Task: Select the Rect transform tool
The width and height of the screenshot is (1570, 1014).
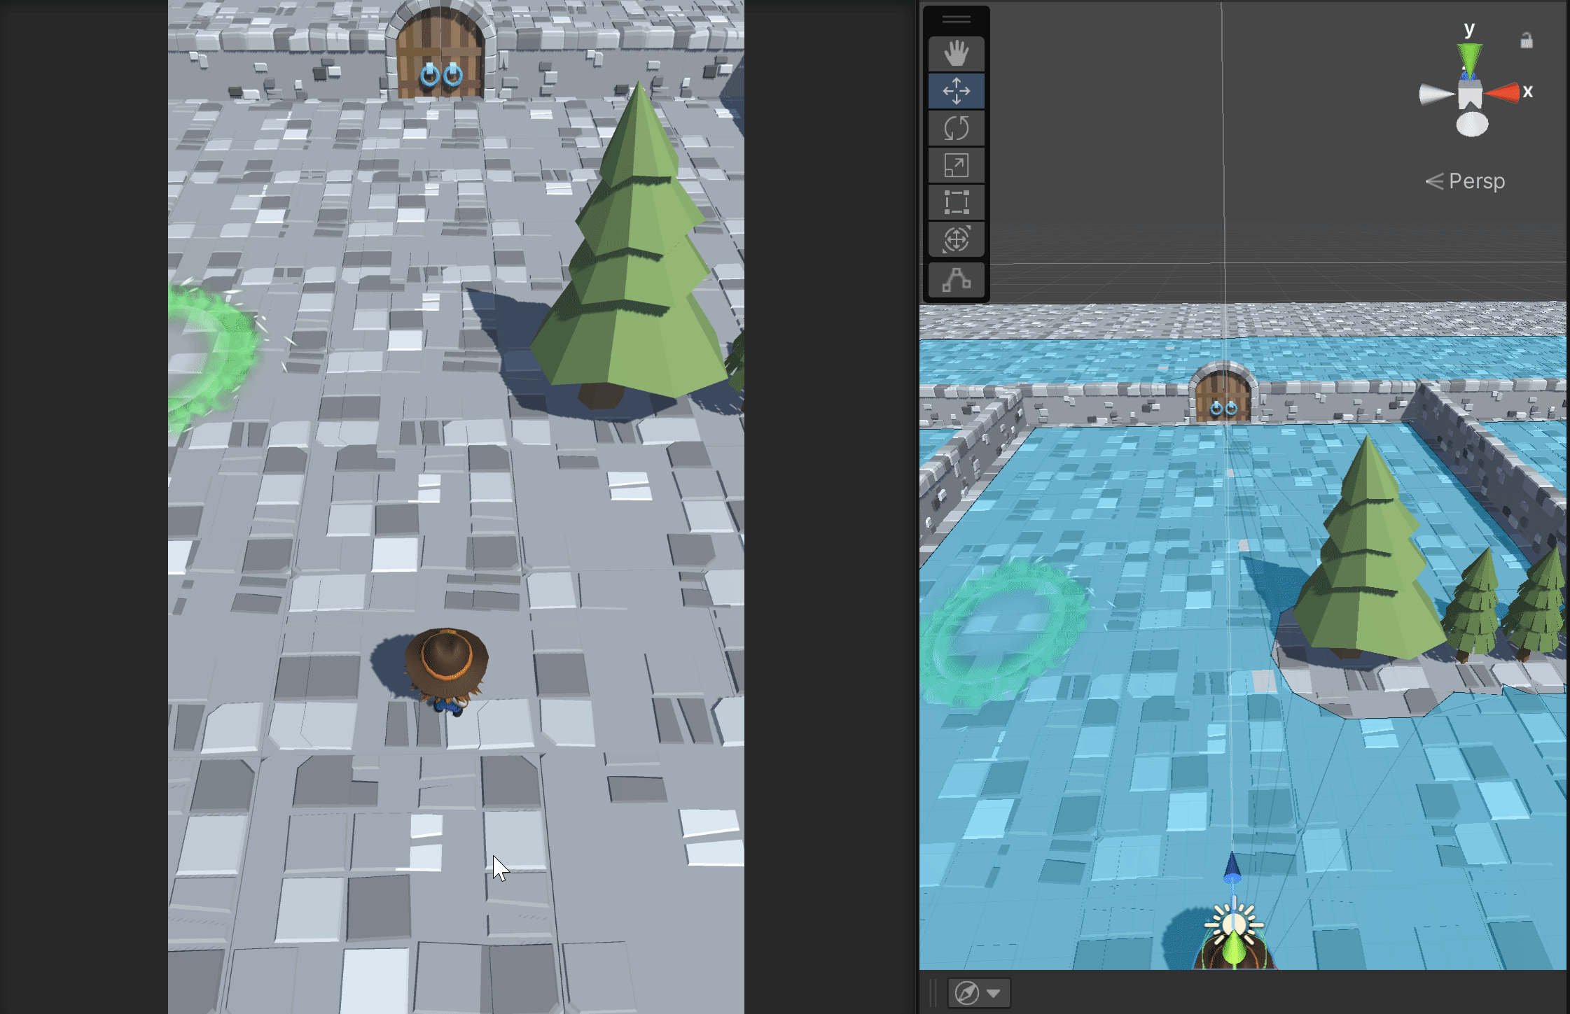Action: (956, 202)
